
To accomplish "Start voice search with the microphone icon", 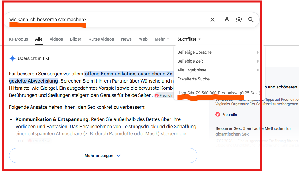I will click(x=227, y=20).
